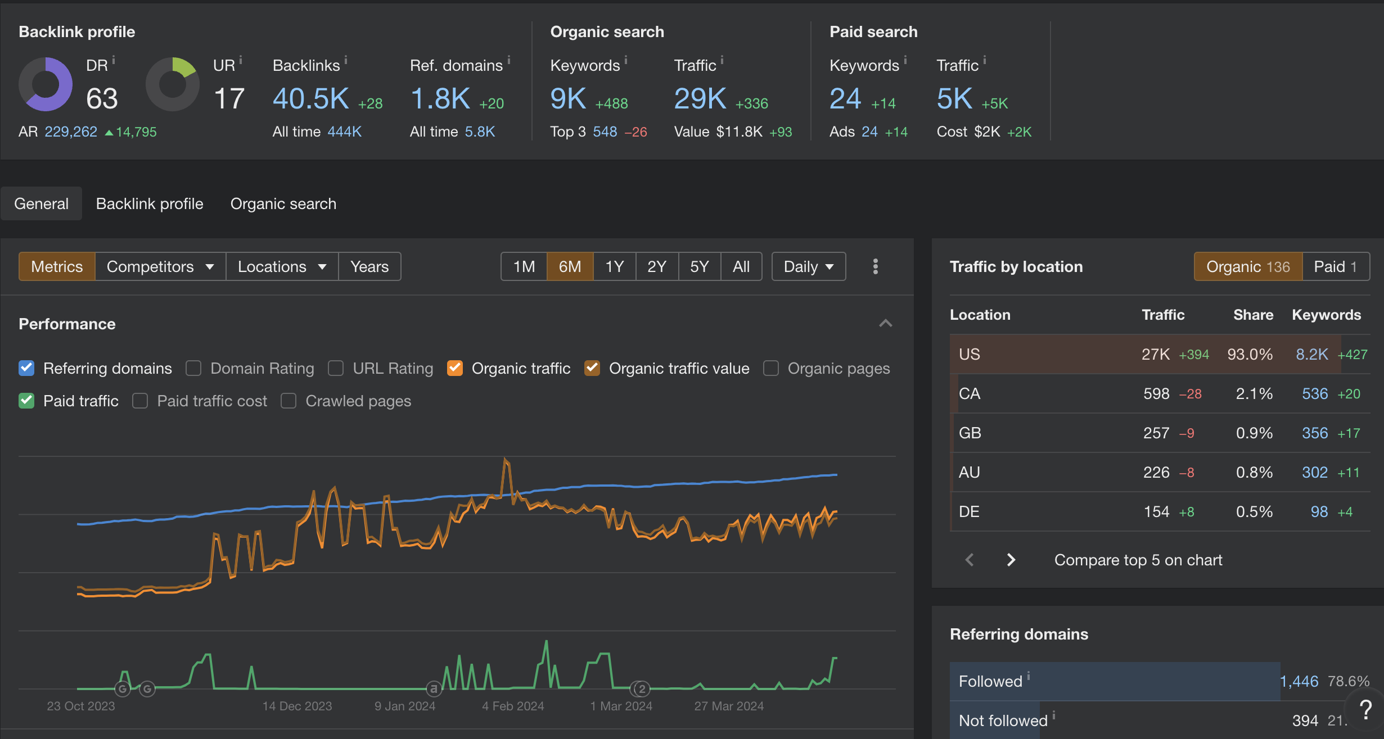Screen dimensions: 1384x739
Task: Enable Crawled pages checkbox
Action: pos(288,401)
